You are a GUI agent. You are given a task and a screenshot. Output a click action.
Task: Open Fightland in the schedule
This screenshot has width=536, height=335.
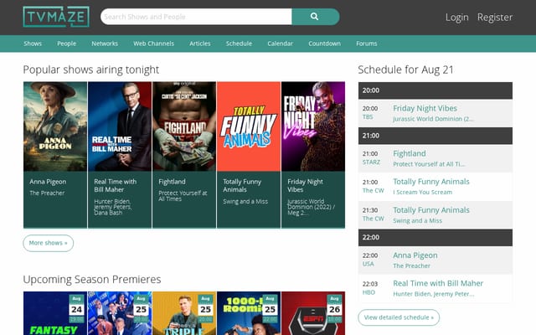tap(410, 153)
